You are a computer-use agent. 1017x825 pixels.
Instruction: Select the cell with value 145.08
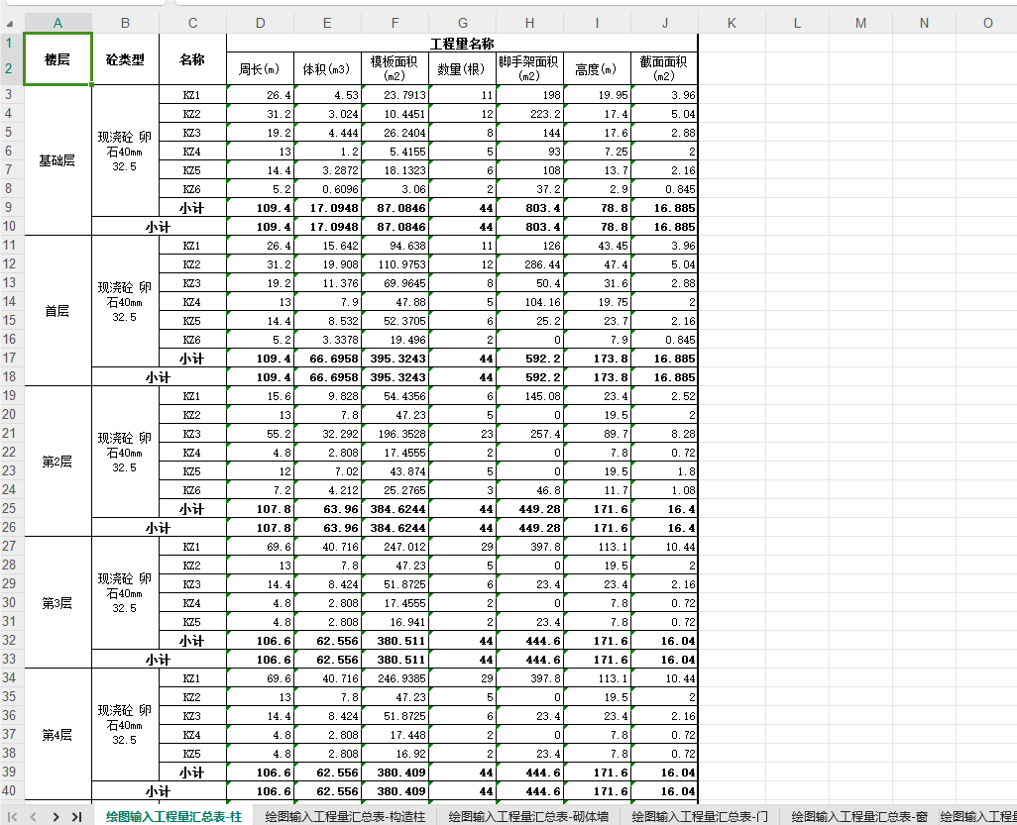[x=530, y=395]
